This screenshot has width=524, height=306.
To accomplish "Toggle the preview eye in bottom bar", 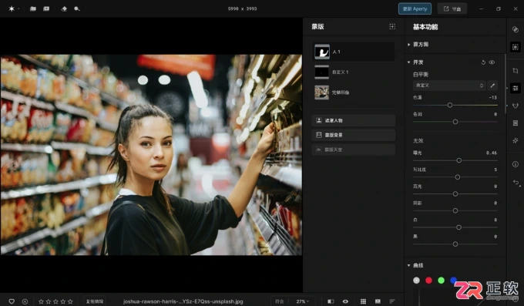I will pos(345,301).
